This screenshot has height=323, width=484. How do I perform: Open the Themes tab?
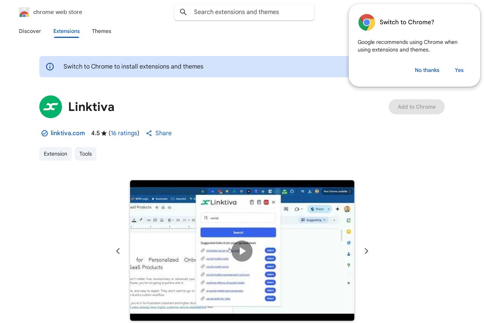pos(101,31)
